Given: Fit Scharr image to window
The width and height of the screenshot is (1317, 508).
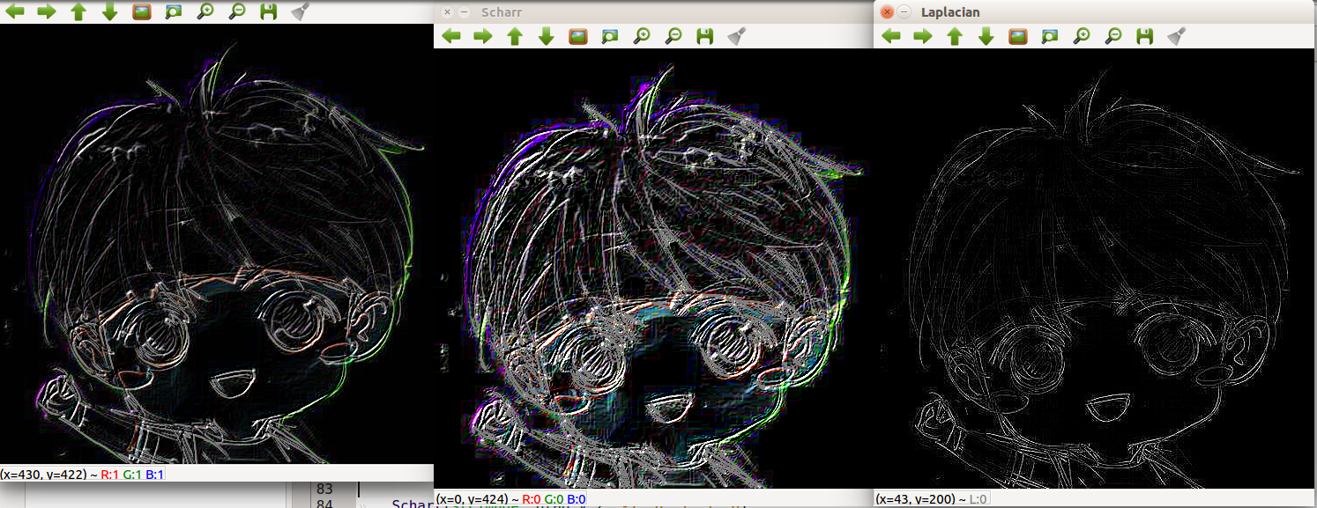Looking at the screenshot, I should pos(609,36).
